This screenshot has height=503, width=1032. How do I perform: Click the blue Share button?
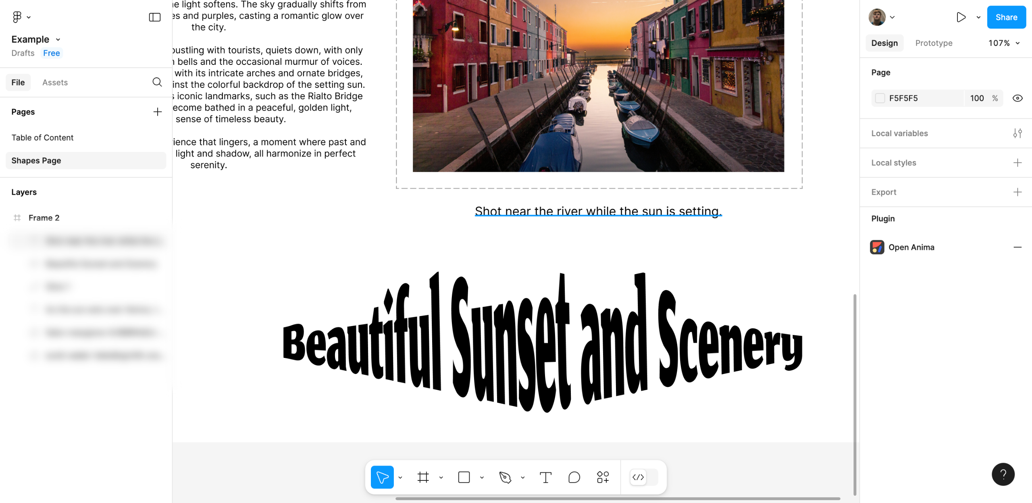pos(1006,17)
